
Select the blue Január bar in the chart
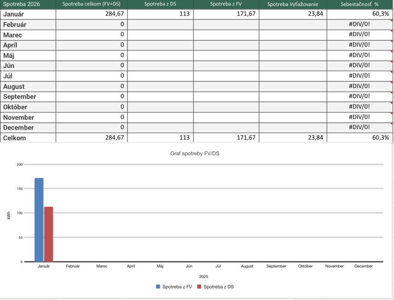(39, 220)
